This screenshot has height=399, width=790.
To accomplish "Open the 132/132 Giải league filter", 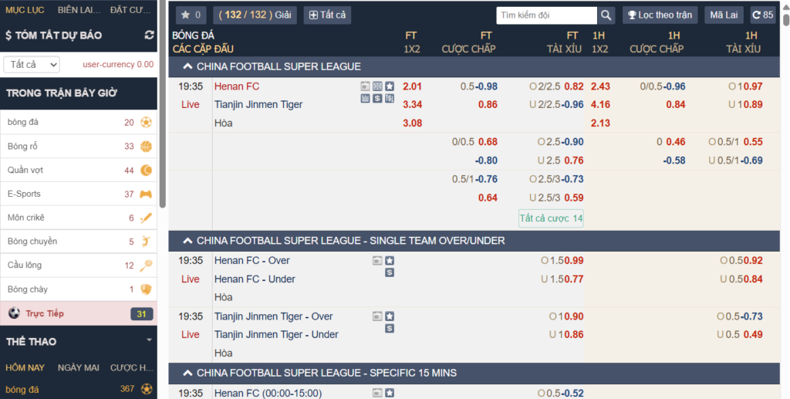I will [x=255, y=15].
